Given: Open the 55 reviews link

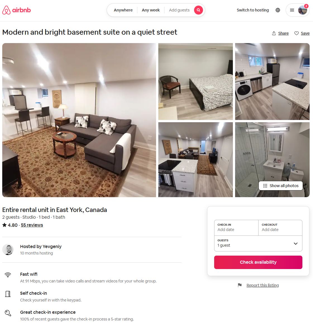Looking at the screenshot, I should [x=32, y=225].
